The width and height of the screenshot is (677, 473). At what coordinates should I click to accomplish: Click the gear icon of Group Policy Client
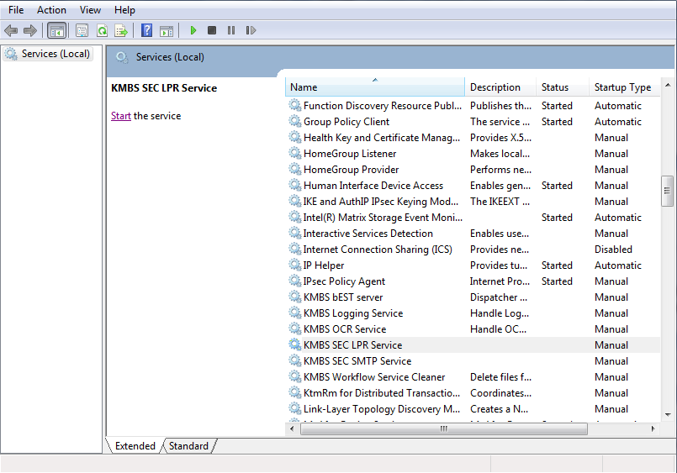295,121
